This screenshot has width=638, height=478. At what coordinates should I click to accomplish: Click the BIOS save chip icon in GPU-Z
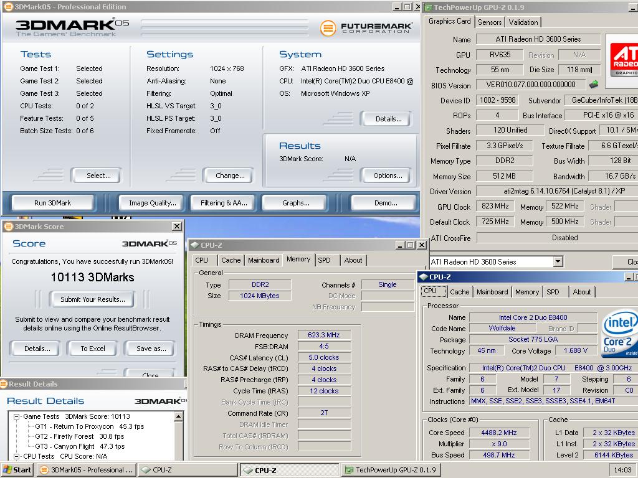pos(594,85)
